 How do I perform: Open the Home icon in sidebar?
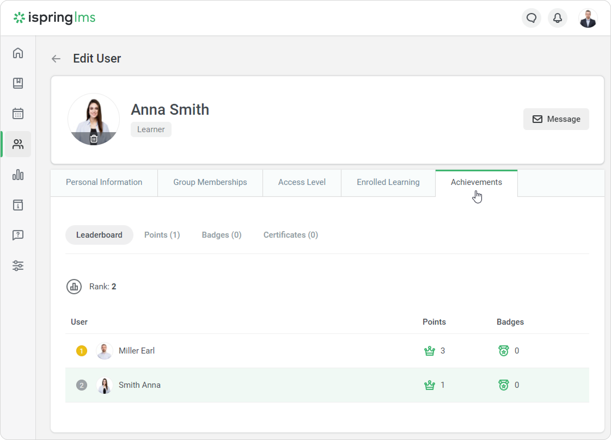point(18,53)
